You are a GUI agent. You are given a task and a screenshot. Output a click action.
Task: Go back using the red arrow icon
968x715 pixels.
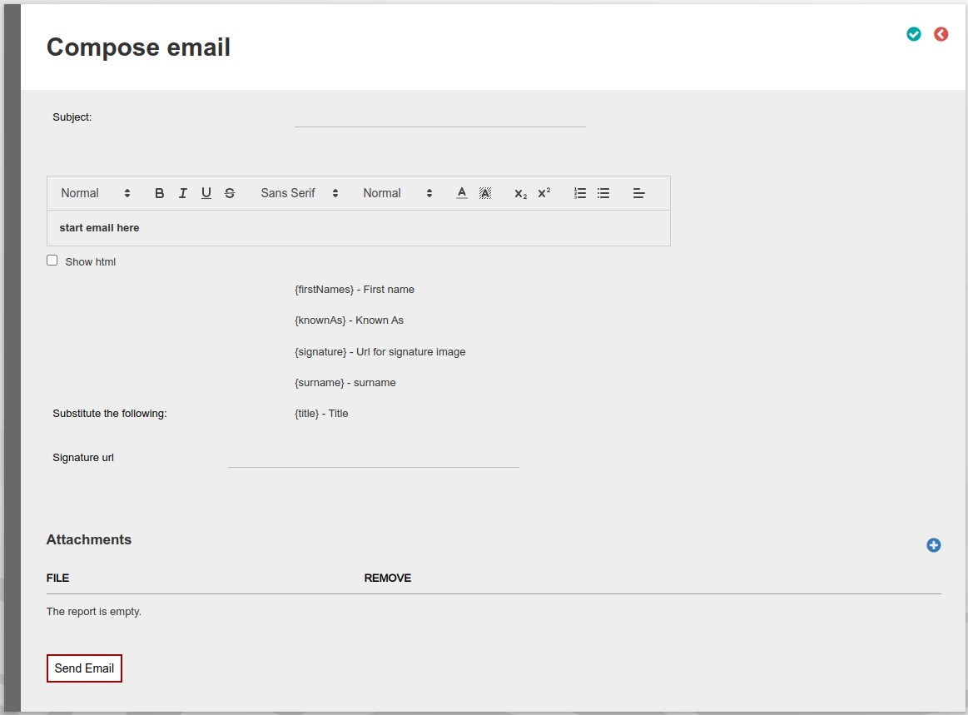click(x=941, y=34)
